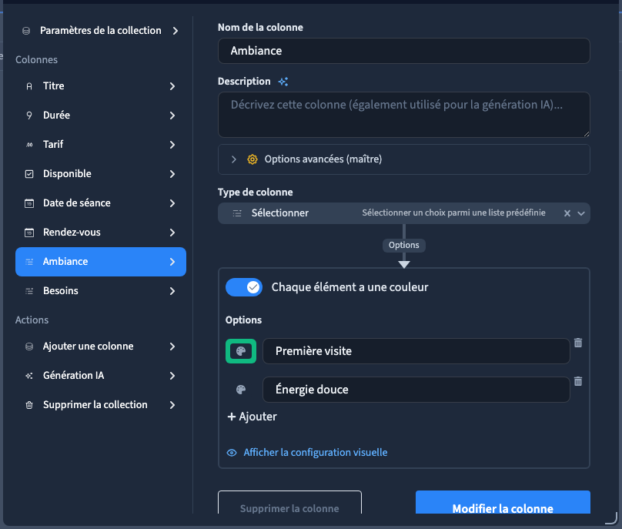Select the Ambiance column in sidebar

click(x=101, y=262)
